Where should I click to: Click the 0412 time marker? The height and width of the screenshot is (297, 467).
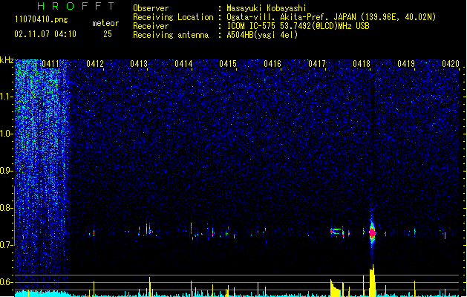(95, 64)
